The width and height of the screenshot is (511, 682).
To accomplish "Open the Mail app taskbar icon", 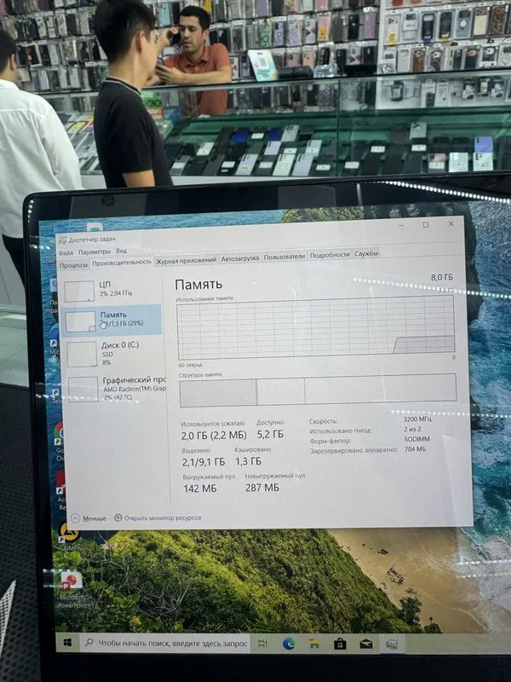I will click(366, 644).
